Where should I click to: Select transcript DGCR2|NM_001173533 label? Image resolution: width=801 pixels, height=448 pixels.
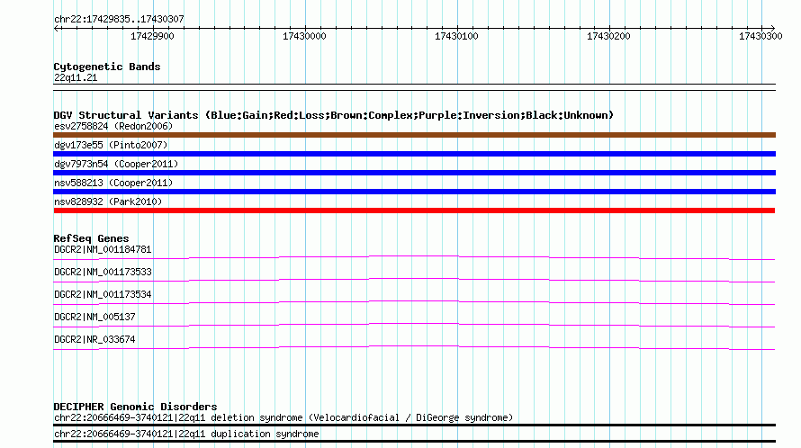click(103, 273)
